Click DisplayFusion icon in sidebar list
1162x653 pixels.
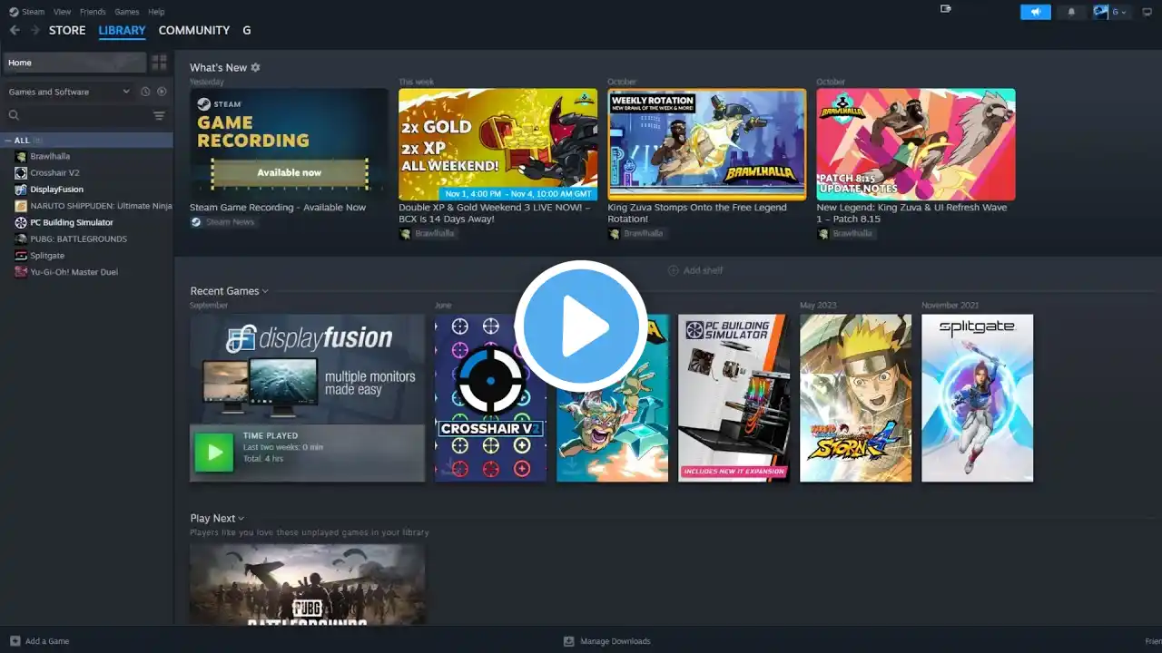click(21, 190)
